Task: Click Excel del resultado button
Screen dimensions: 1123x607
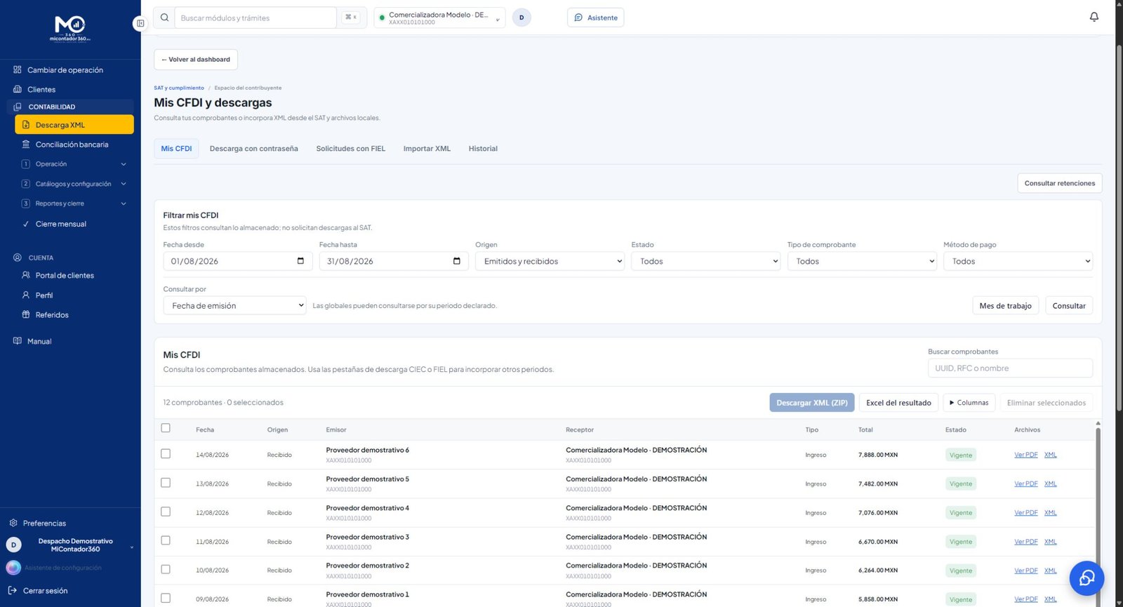Action: click(898, 403)
